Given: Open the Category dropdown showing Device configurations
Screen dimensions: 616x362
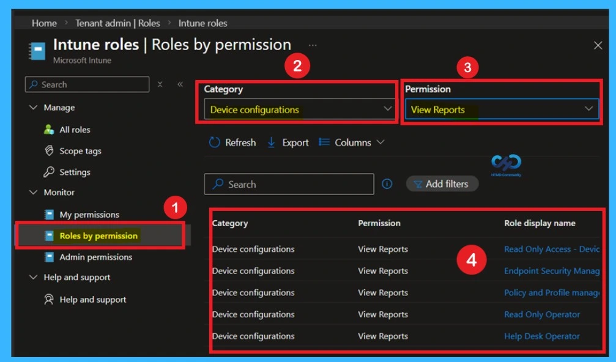Looking at the screenshot, I should click(x=297, y=109).
